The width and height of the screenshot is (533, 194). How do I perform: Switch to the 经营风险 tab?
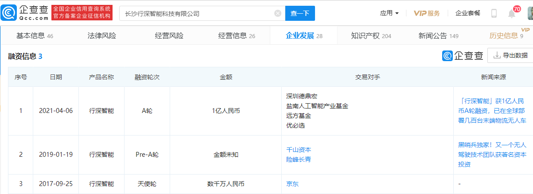point(169,36)
